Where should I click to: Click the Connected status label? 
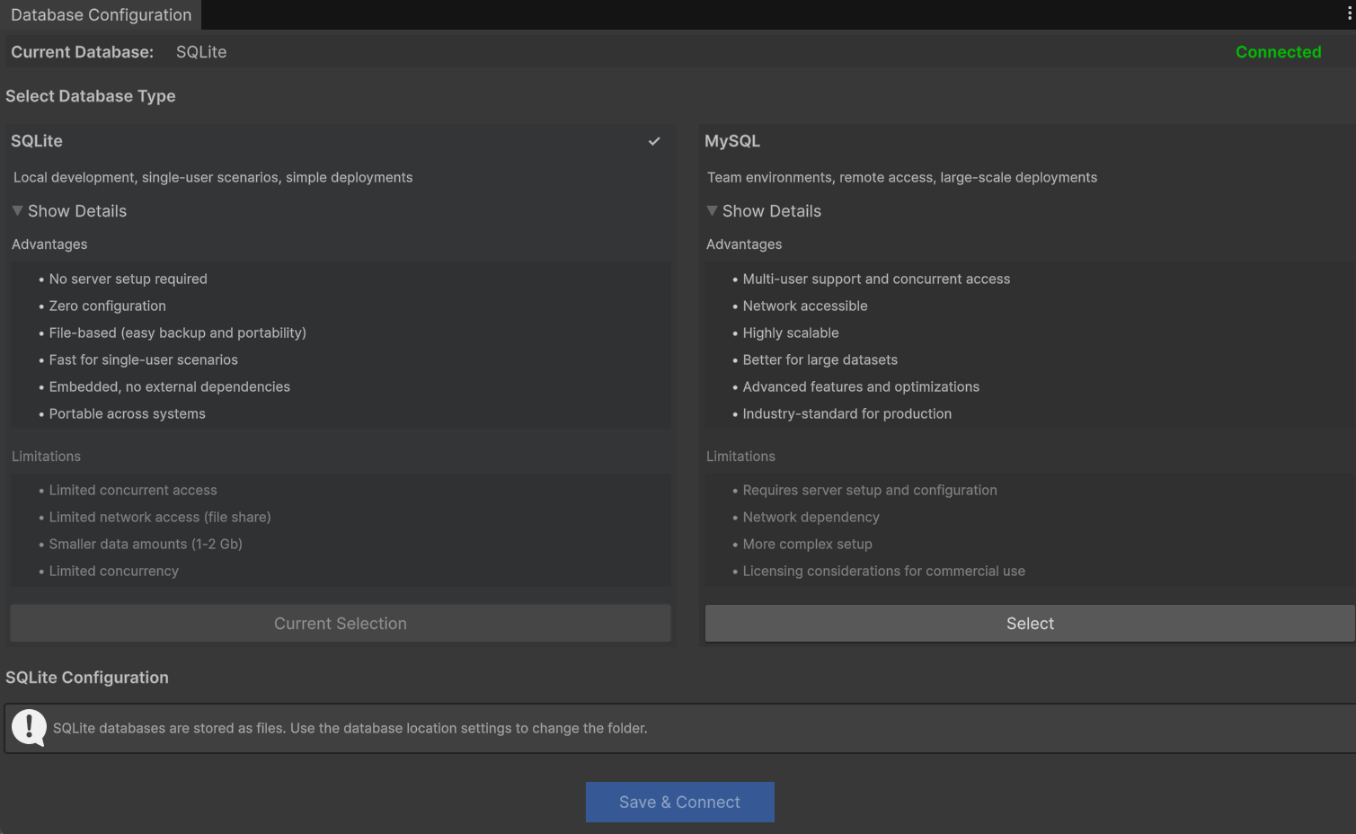1278,52
